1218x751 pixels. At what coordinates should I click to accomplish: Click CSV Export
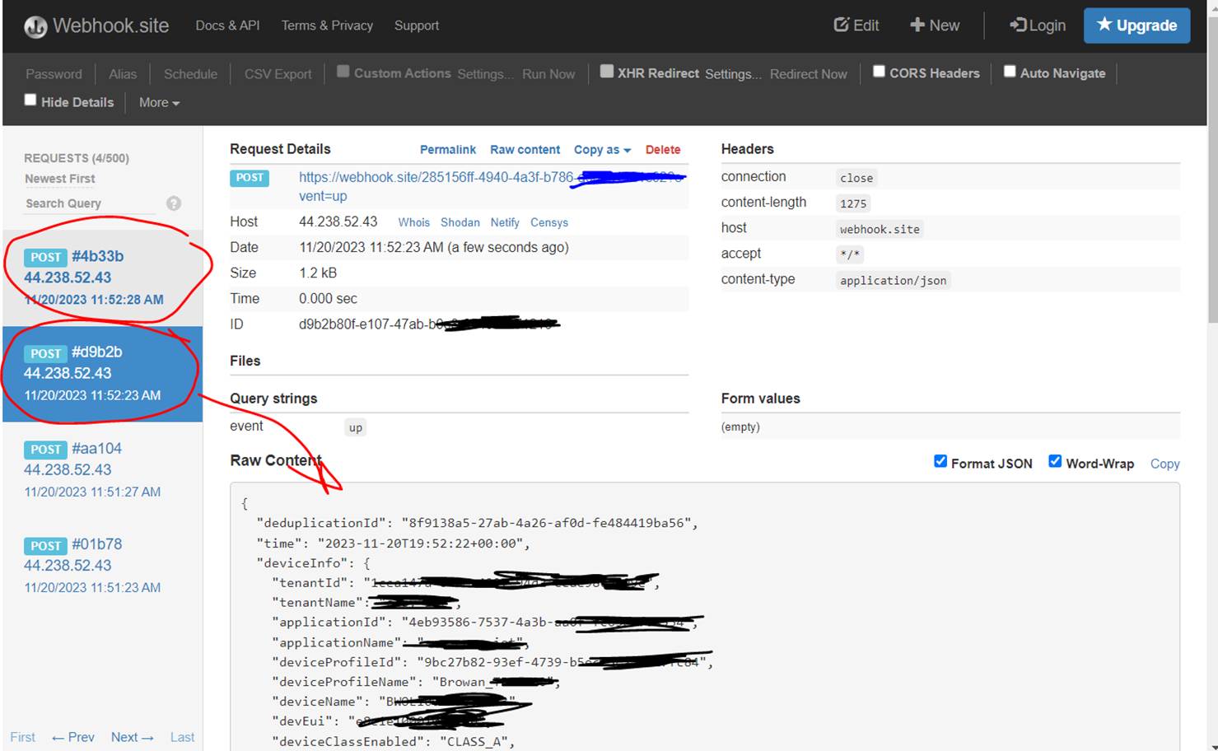[278, 74]
